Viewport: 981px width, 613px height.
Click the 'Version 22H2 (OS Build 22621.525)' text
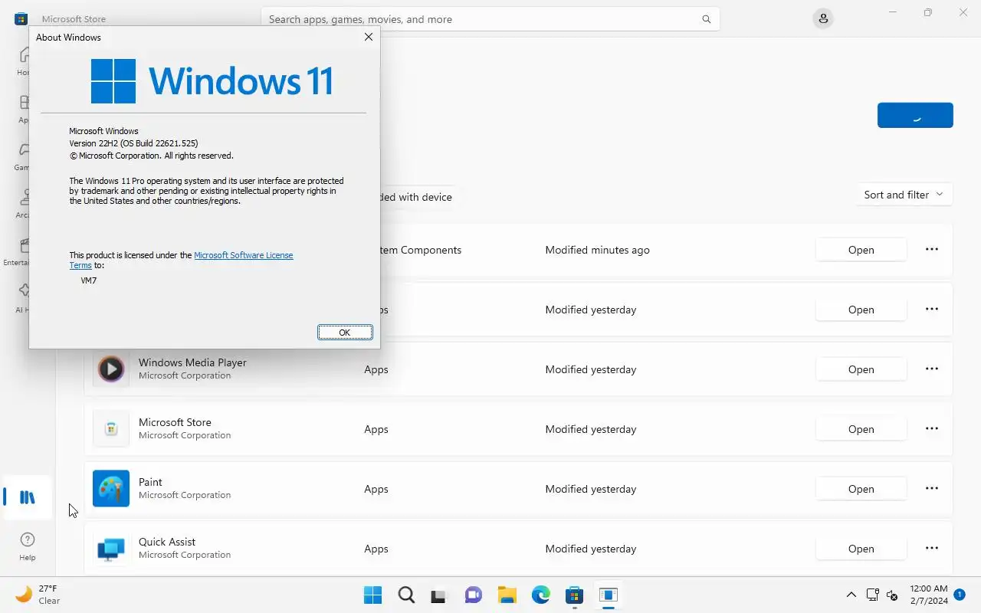point(133,143)
